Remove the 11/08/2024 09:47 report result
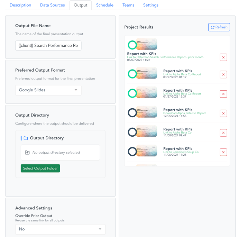The width and height of the screenshot is (238, 237). pyautogui.click(x=223, y=133)
